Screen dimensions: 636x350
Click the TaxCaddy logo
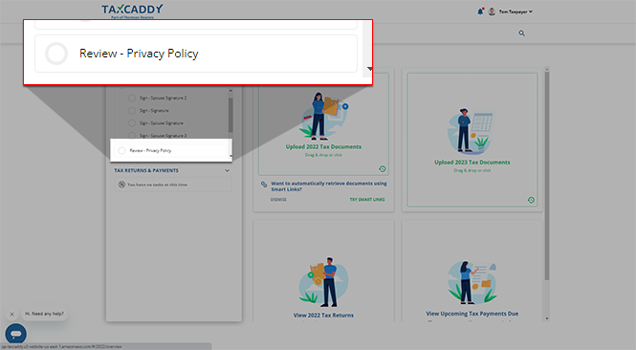[132, 11]
